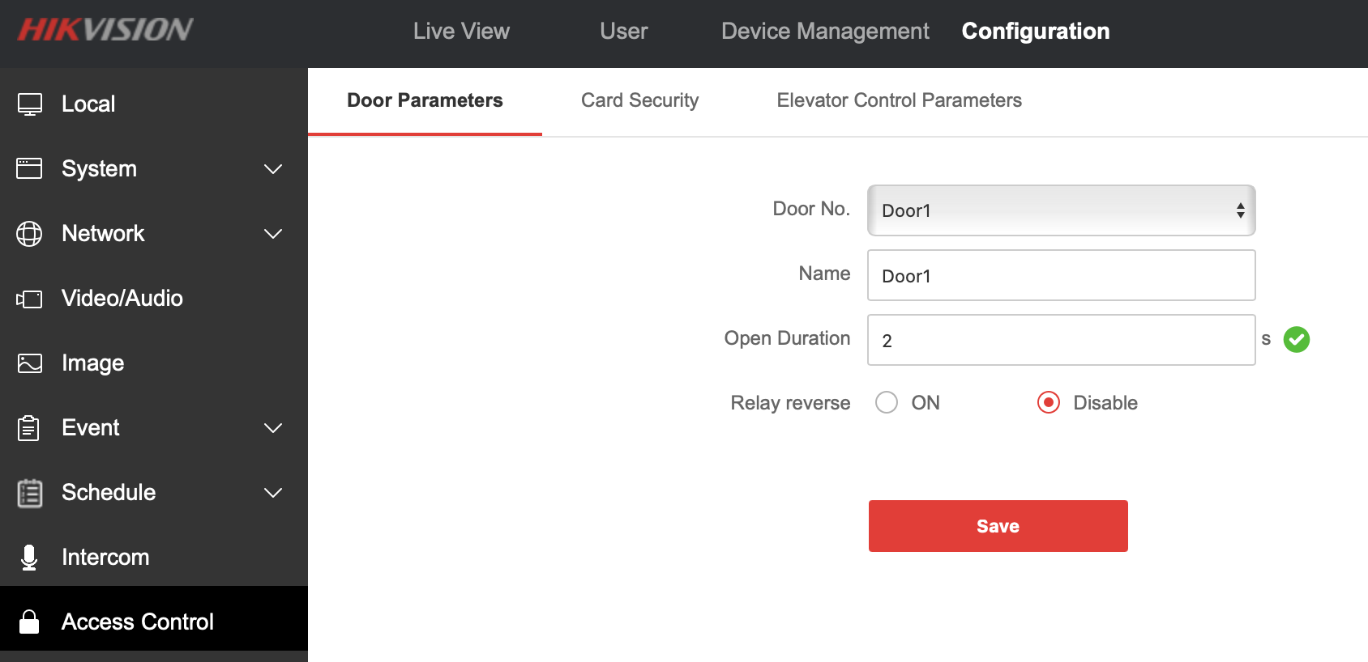Click the Schedule list icon

(x=29, y=493)
